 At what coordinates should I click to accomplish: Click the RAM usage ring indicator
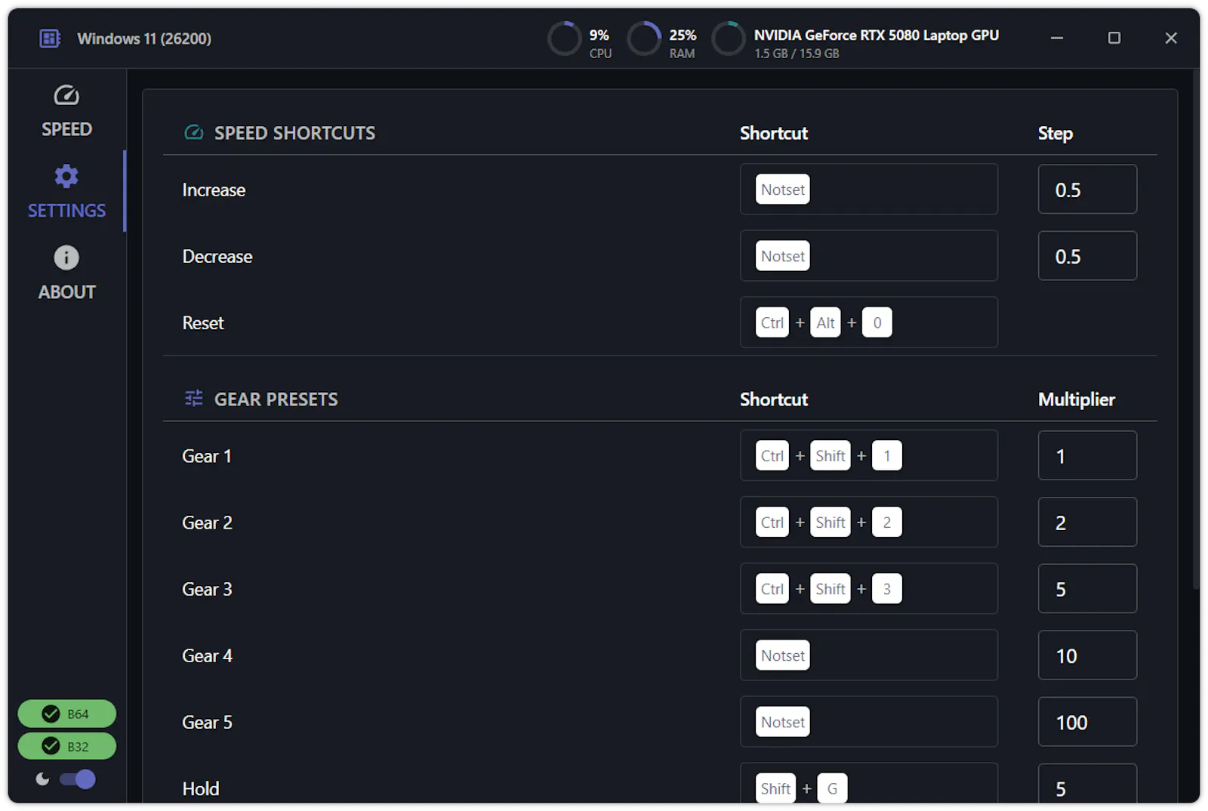click(644, 39)
